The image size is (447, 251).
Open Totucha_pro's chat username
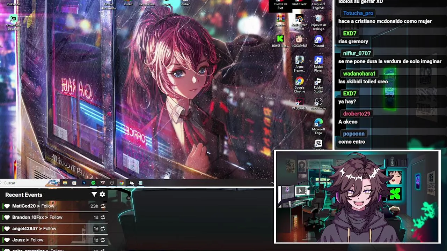click(358, 13)
